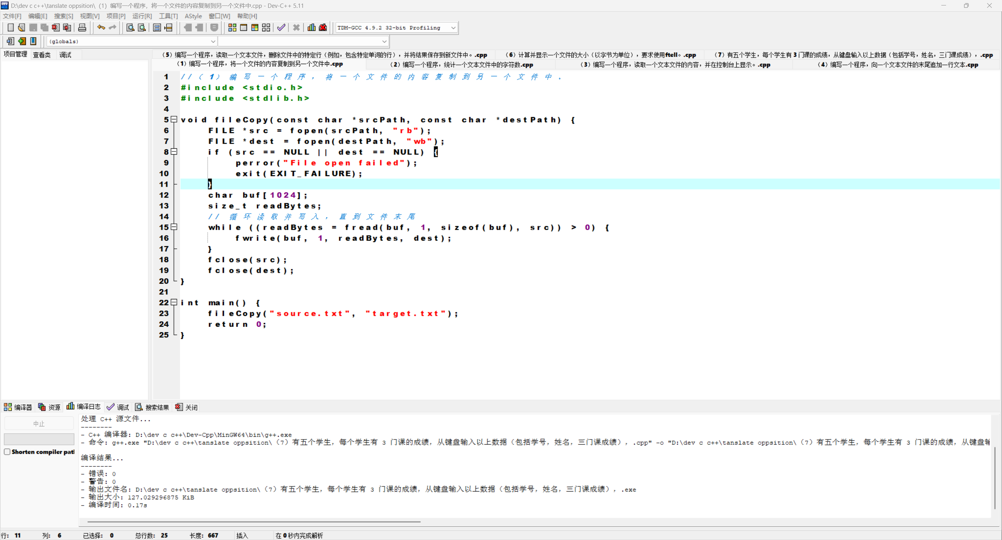Click the Print icon in the toolbar
Viewport: 1002px width, 540px height.
point(82,27)
